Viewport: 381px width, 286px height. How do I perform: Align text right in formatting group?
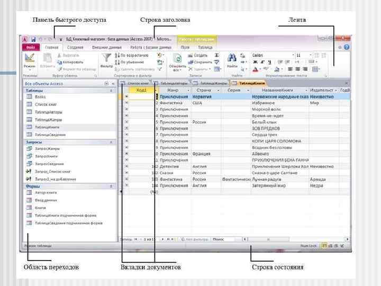pos(305,69)
